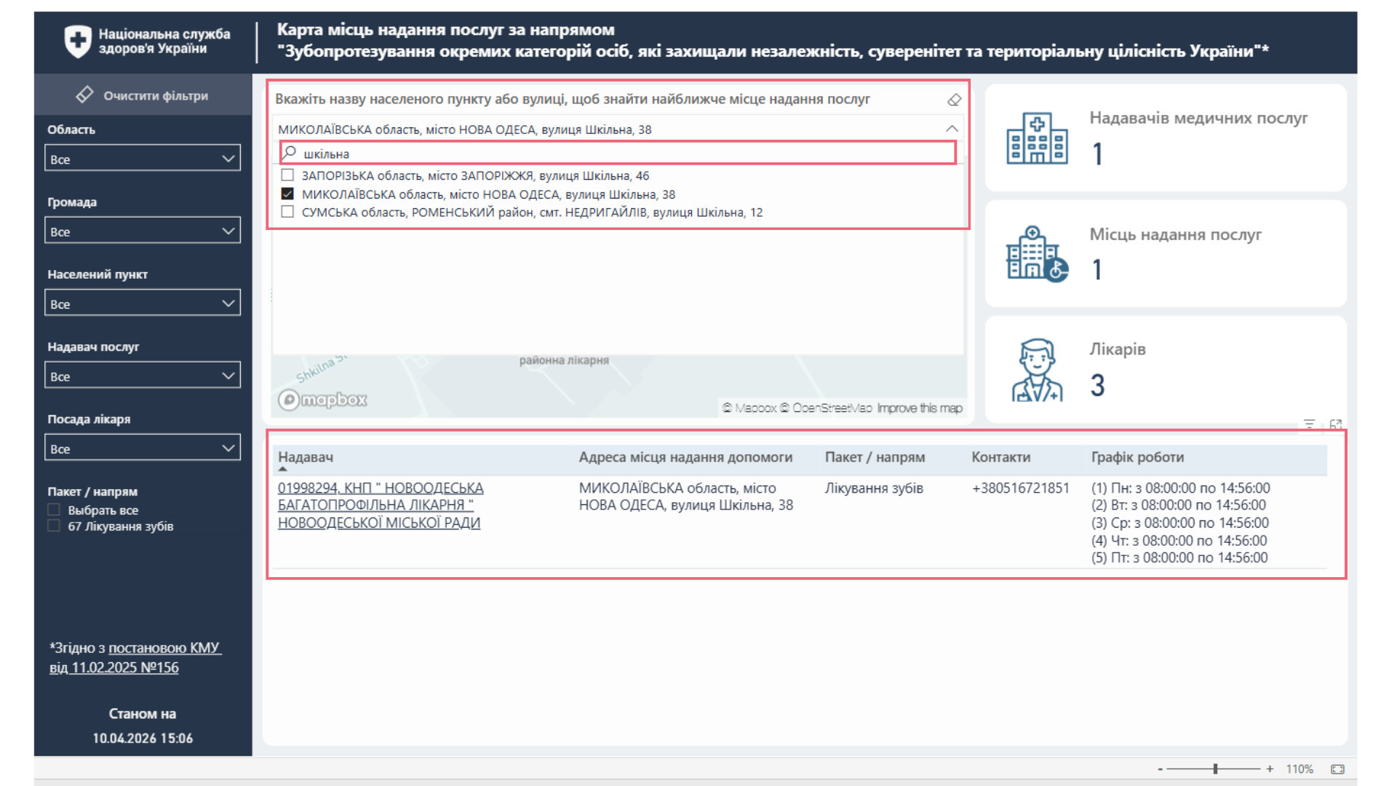Uncheck the Миколаївська область, Шкільна 38 option

tap(287, 194)
